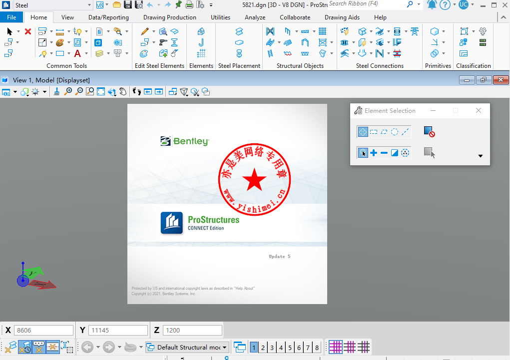The height and width of the screenshot is (360, 510).
Task: Open the Measure Distance ruler tool
Action: coord(60,31)
